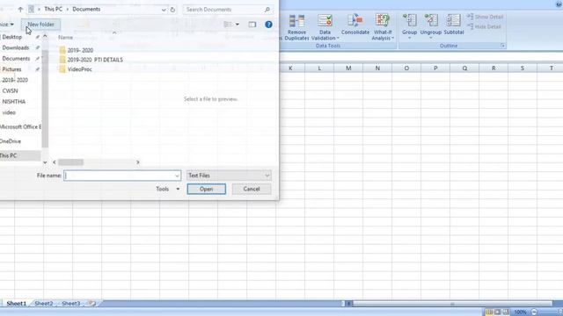Select the video folder in navigation pane

click(9, 112)
